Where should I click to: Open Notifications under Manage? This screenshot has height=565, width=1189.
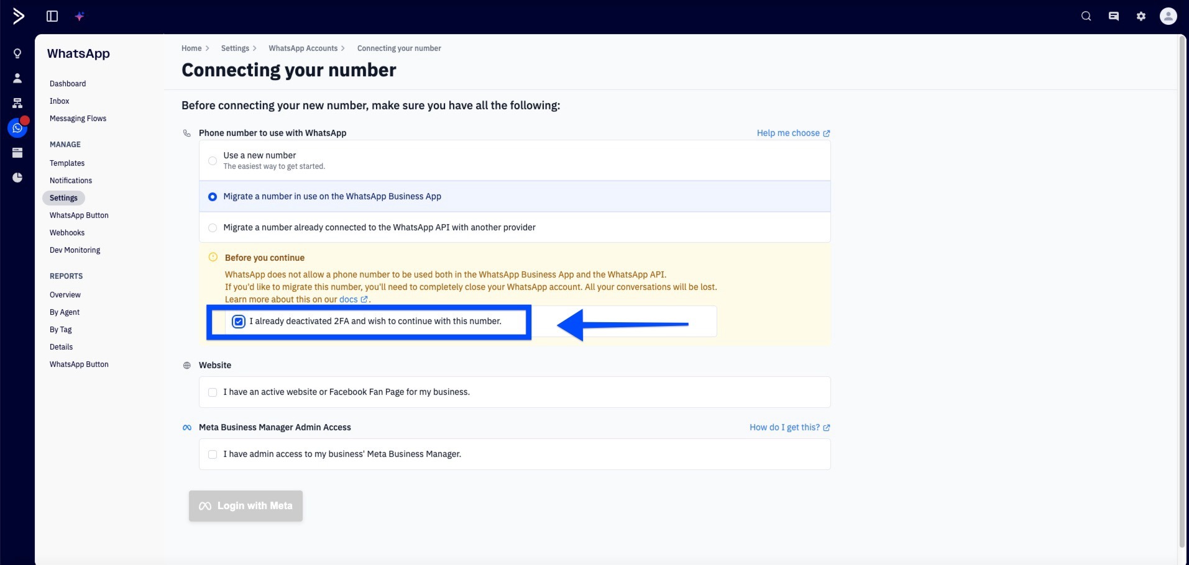pos(71,181)
